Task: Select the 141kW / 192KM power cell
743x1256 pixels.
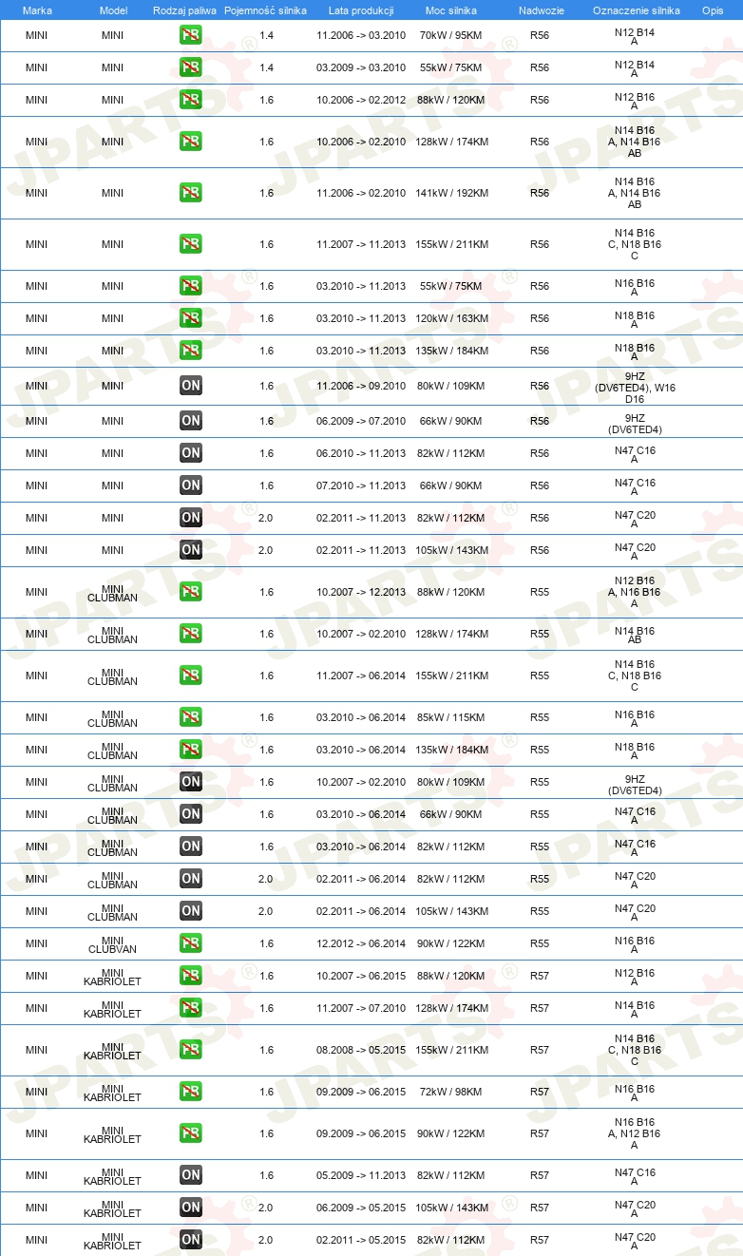Action: coord(451,193)
